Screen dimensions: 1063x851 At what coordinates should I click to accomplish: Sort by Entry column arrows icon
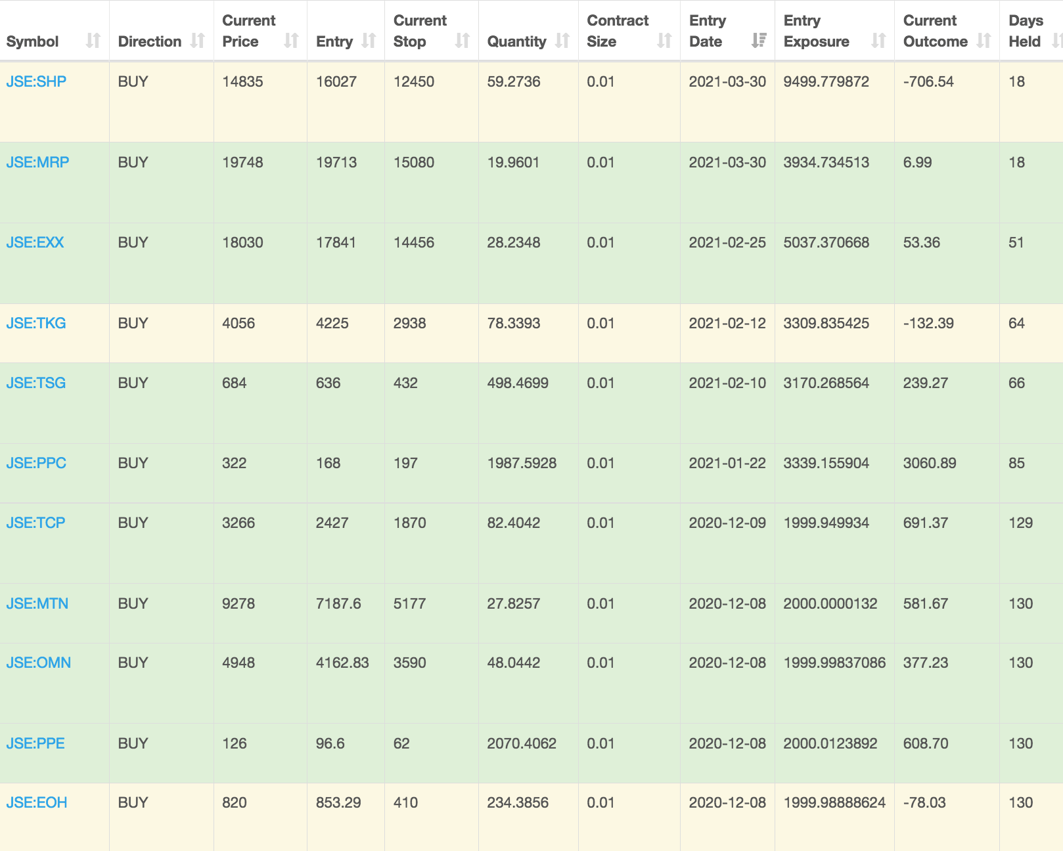pyautogui.click(x=369, y=41)
